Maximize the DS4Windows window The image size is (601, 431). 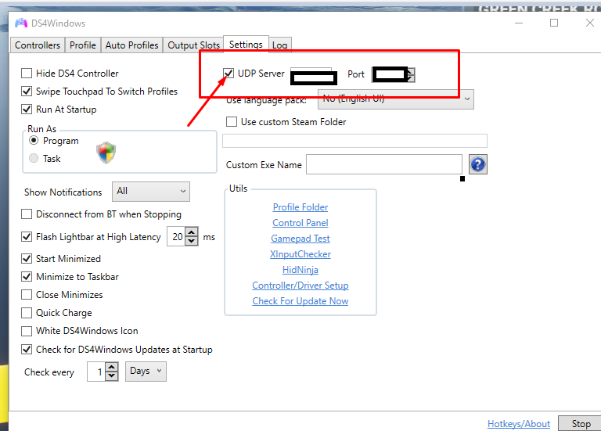pyautogui.click(x=554, y=23)
